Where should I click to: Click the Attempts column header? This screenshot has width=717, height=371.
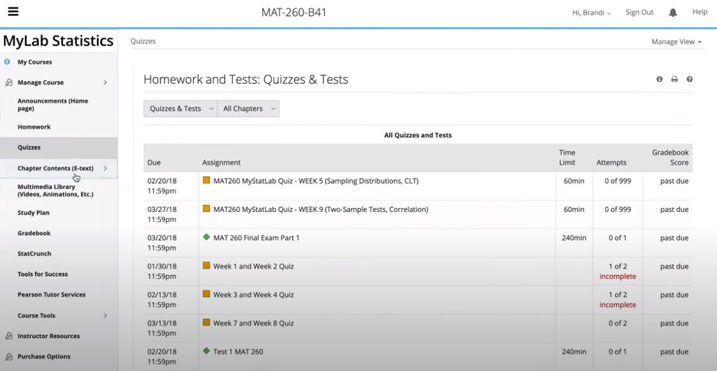(x=611, y=162)
